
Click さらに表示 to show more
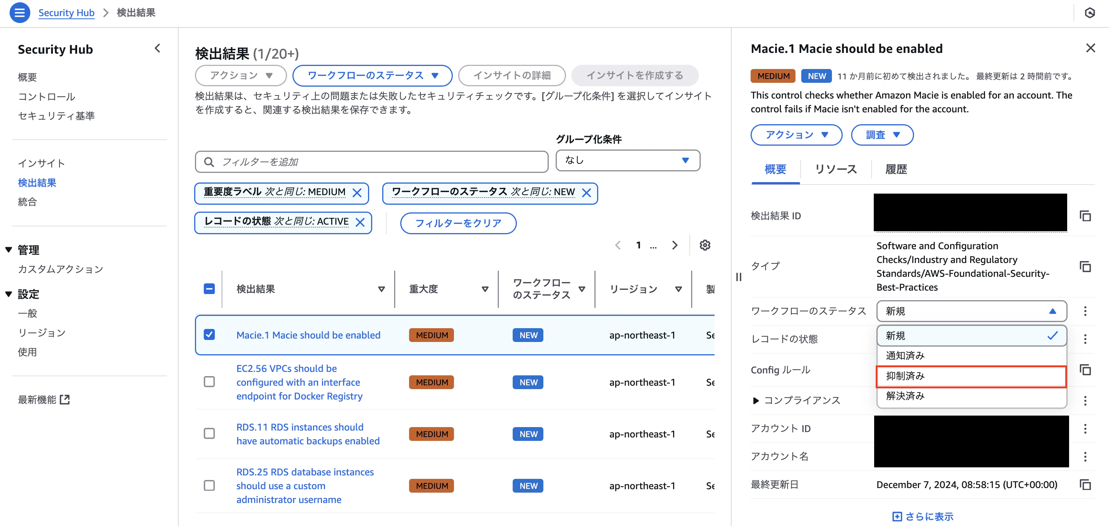[x=923, y=516]
